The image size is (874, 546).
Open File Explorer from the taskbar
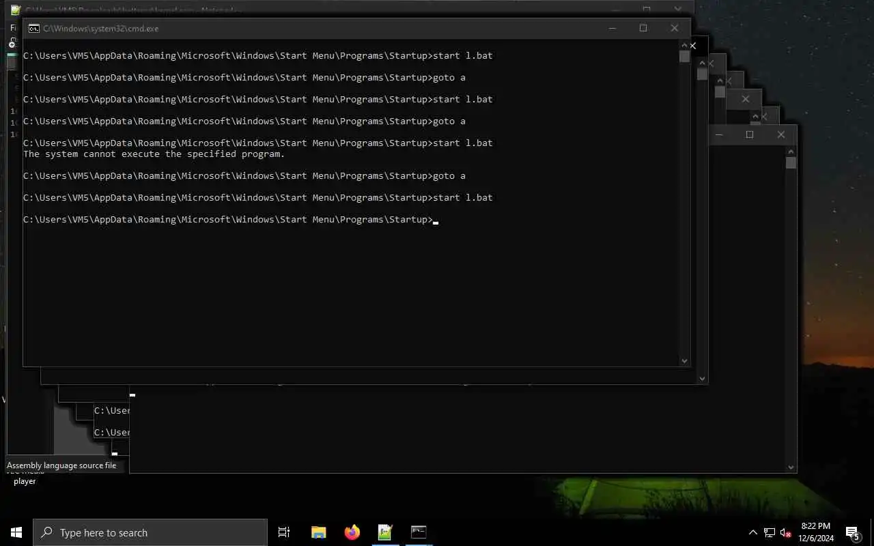point(318,532)
